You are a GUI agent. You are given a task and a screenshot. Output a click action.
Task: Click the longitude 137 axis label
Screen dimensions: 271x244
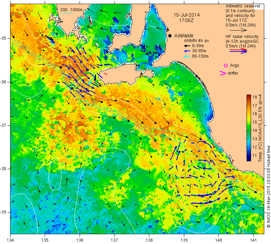pyautogui.click(x=114, y=240)
